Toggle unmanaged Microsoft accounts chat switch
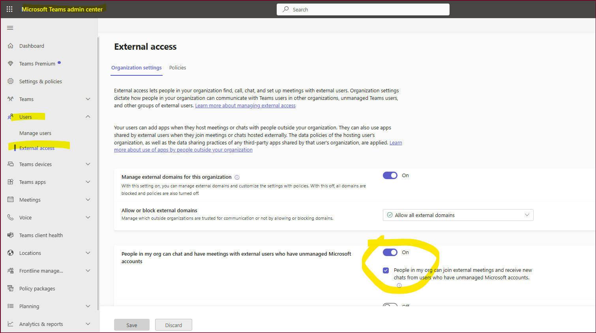596x333 pixels. [x=390, y=253]
